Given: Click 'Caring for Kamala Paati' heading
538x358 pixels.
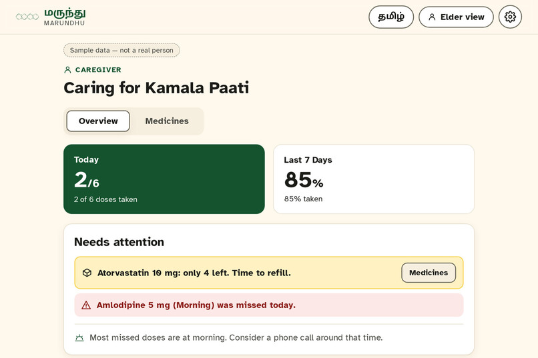Looking at the screenshot, I should pos(156,88).
